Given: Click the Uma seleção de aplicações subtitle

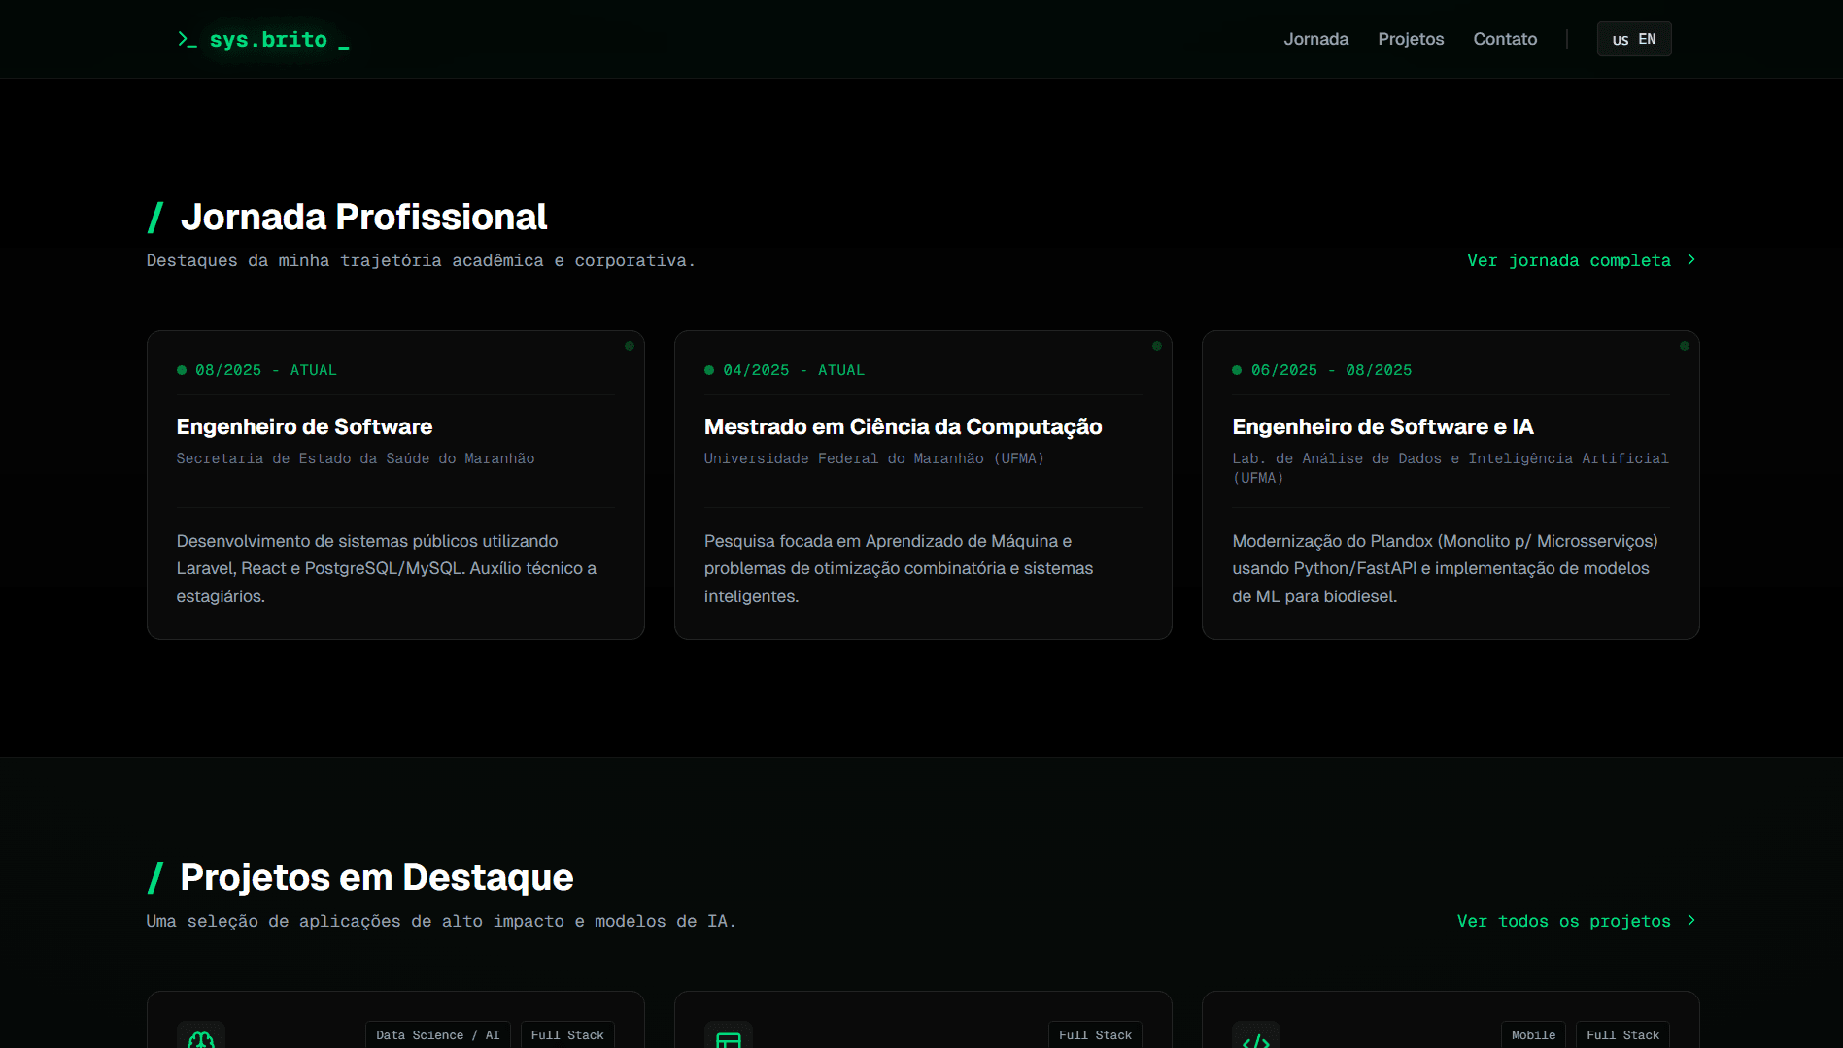Looking at the screenshot, I should pyautogui.click(x=441, y=921).
